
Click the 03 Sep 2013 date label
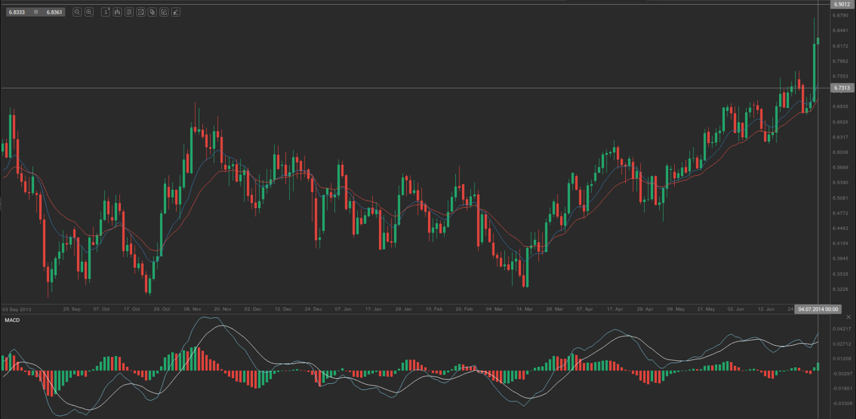point(17,309)
